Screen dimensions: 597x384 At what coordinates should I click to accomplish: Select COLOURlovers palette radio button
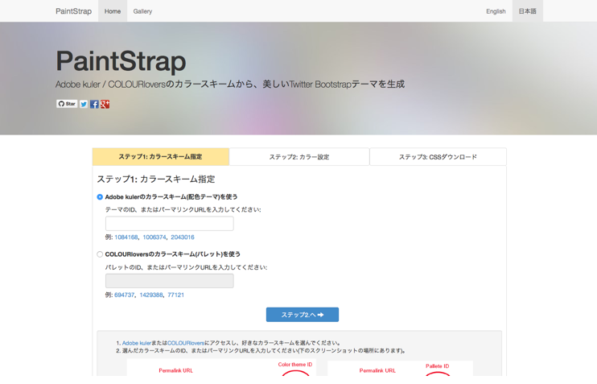click(x=100, y=254)
